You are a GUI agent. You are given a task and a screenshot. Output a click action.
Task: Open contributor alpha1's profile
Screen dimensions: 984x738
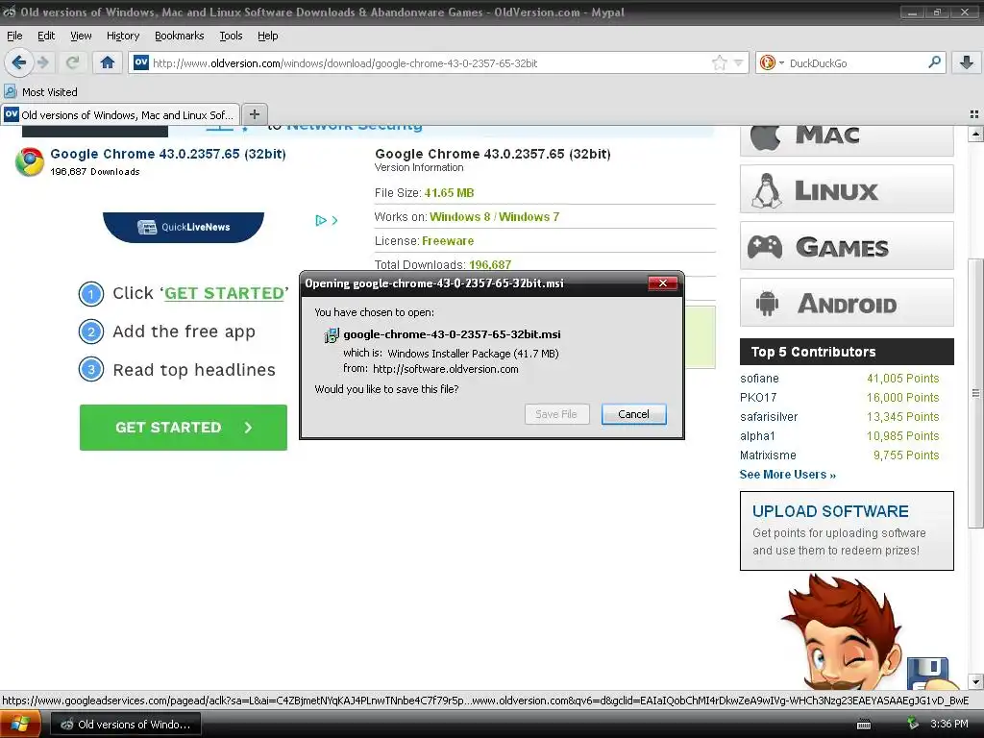point(757,436)
